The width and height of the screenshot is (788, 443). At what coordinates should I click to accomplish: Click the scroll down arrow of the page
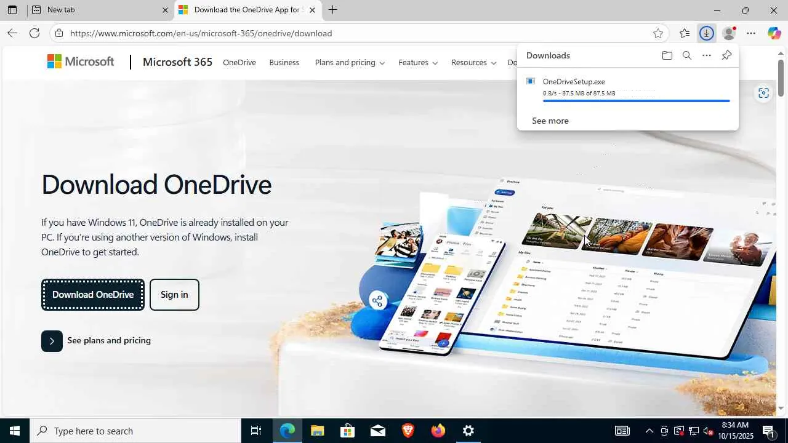click(781, 408)
